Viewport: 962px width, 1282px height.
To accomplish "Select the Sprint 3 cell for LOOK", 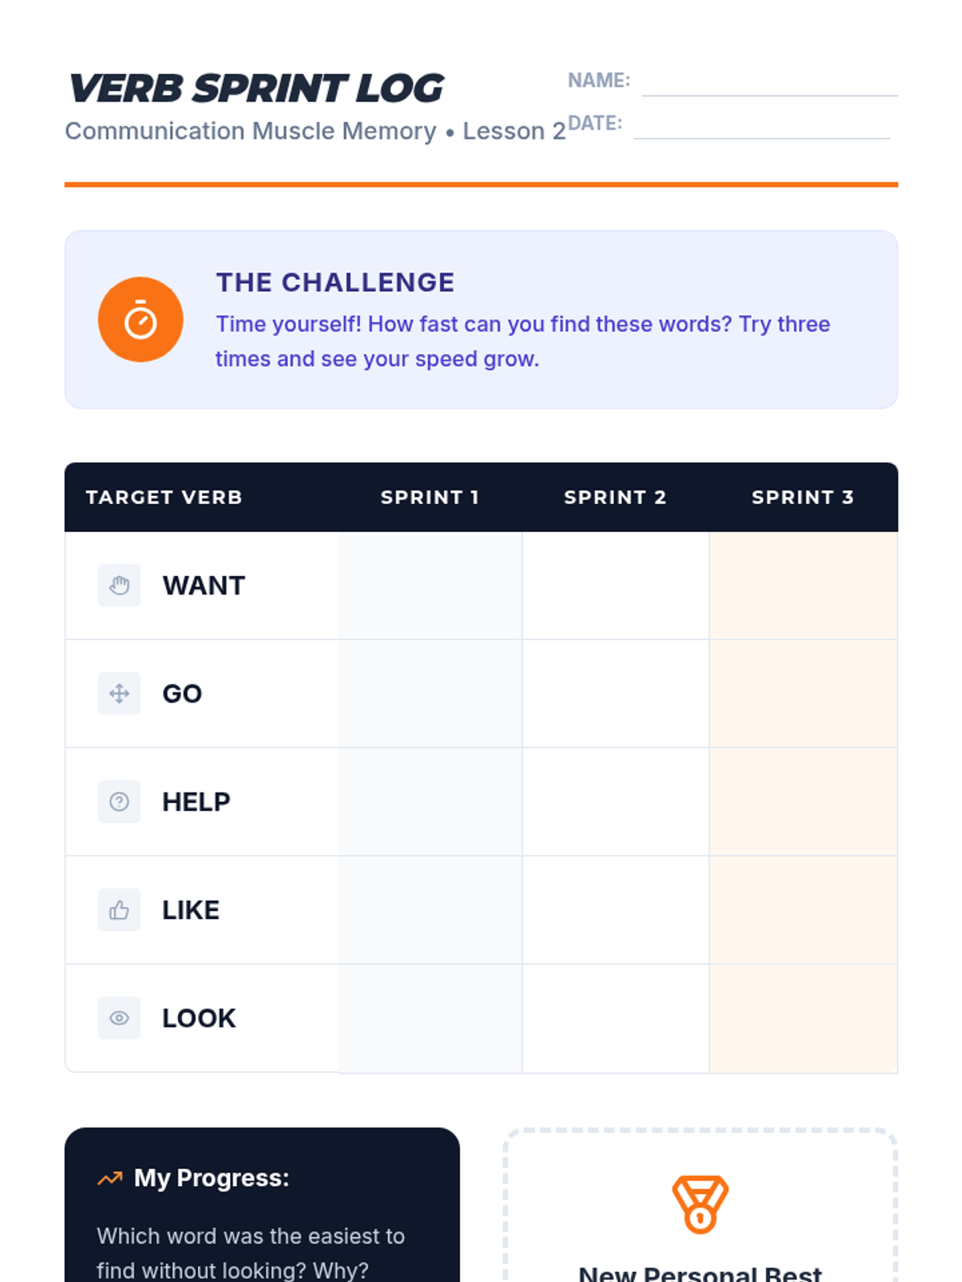I will pyautogui.click(x=802, y=1018).
